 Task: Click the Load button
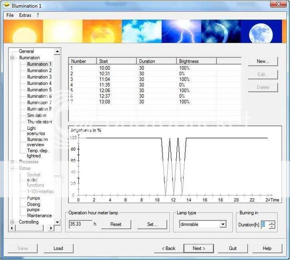58,248
